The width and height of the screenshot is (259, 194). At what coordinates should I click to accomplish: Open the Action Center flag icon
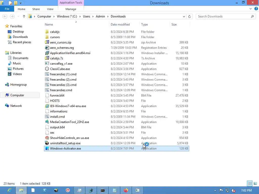pyautogui.click(x=221, y=190)
